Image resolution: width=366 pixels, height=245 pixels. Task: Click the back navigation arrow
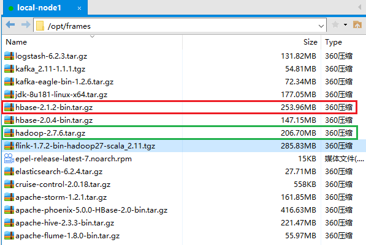[x=10, y=24]
